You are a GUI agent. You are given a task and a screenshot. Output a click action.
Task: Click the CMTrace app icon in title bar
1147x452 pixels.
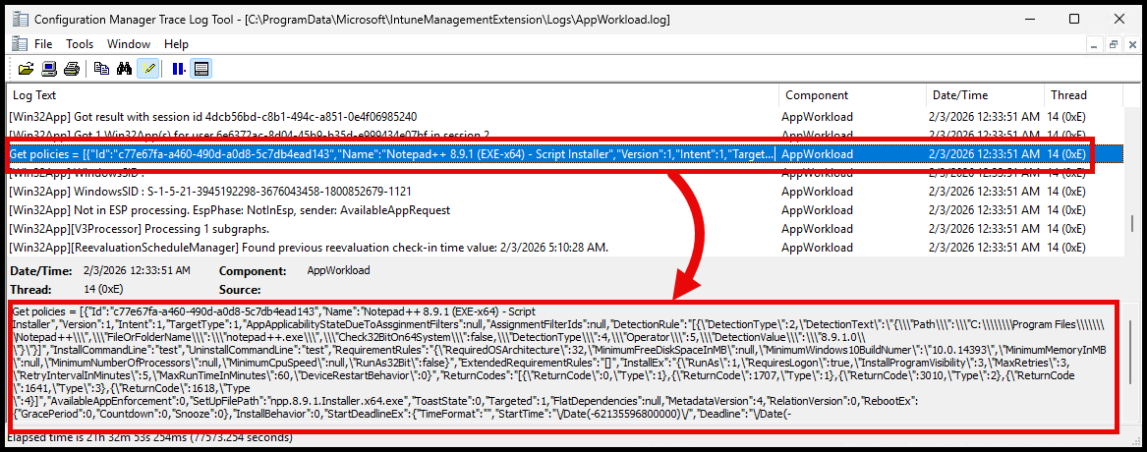(20, 19)
